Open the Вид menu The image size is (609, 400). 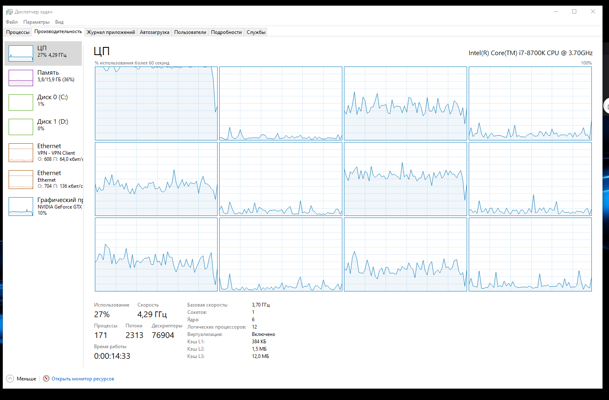59,22
